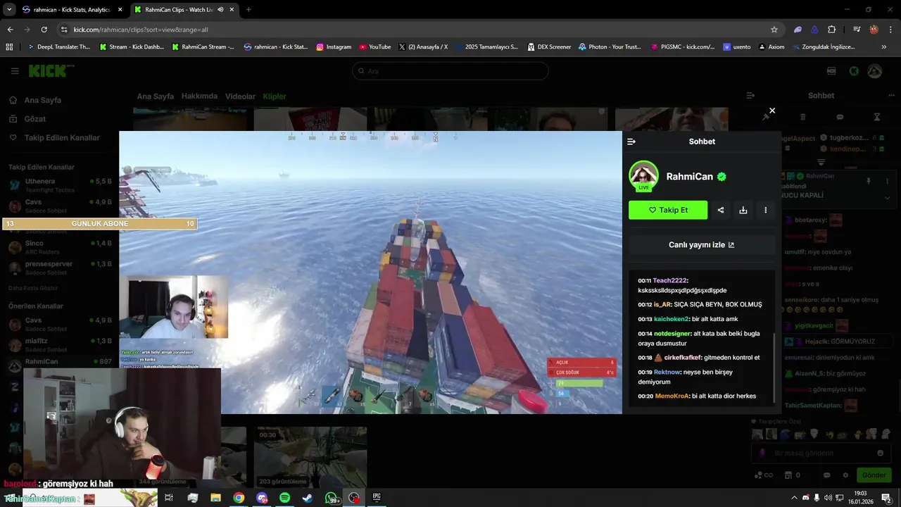
Task: Select chat replay message from kaichoken2
Action: point(702,319)
